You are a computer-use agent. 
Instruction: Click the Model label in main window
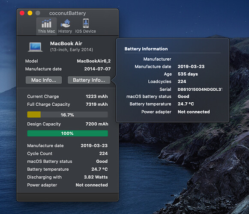[x=32, y=61]
